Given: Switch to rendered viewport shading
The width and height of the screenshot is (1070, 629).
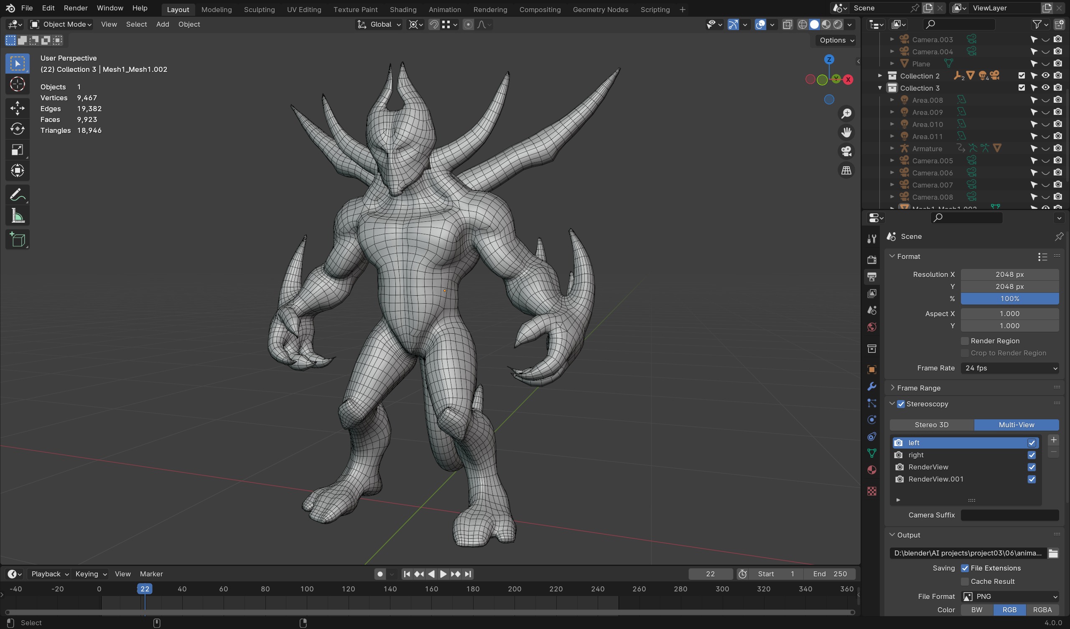Looking at the screenshot, I should [838, 25].
